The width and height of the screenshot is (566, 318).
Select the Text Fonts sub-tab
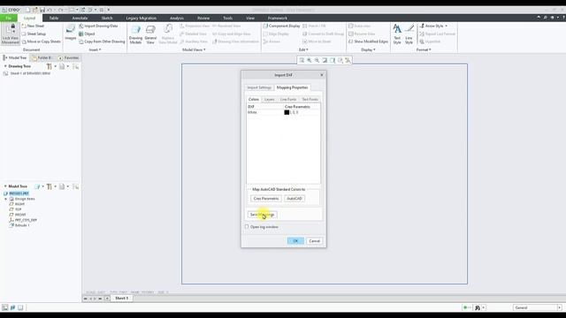[x=310, y=99]
